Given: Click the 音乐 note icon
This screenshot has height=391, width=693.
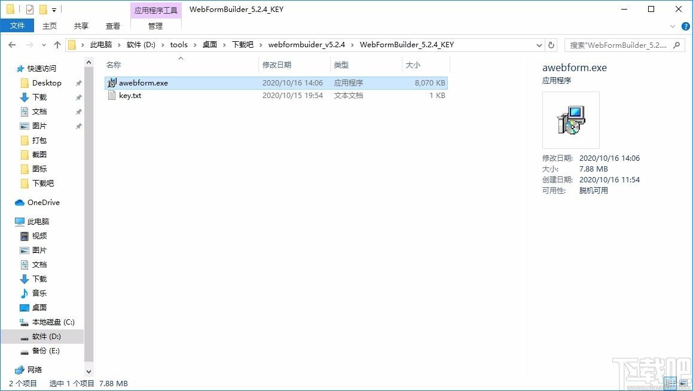Looking at the screenshot, I should click(x=25, y=294).
